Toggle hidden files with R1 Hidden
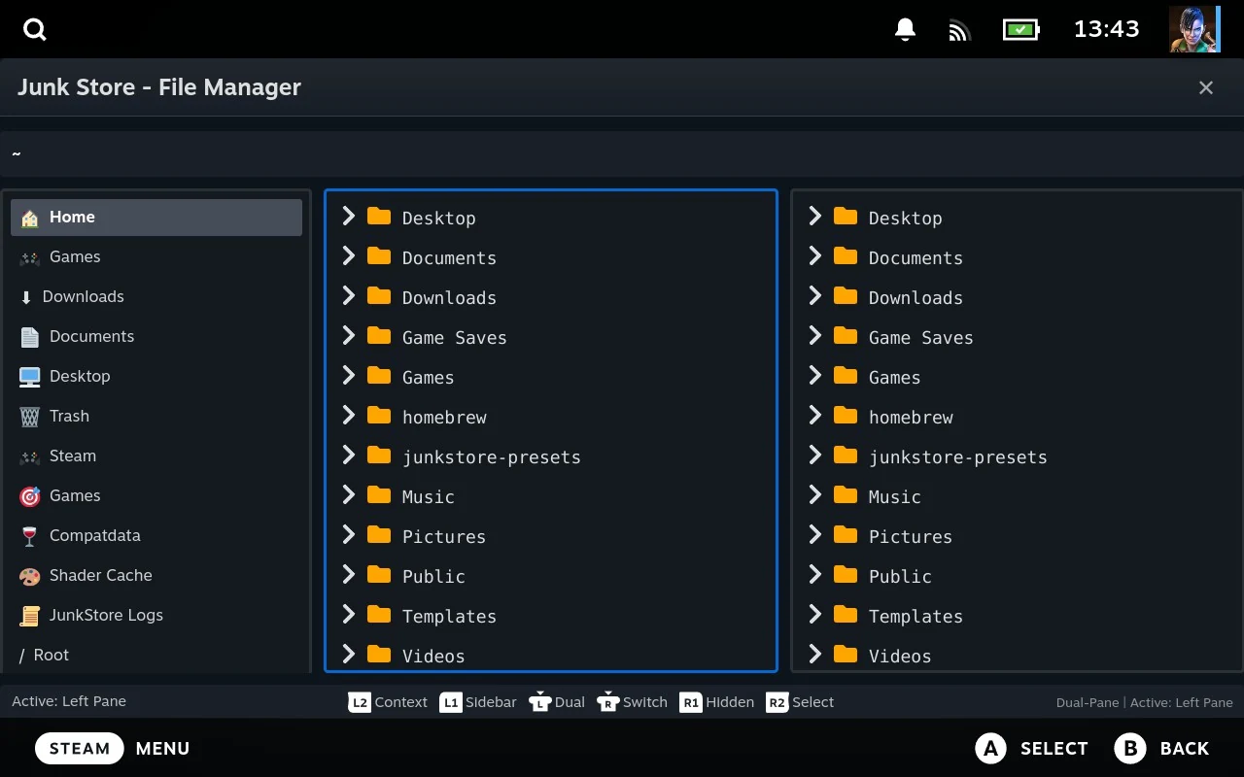 717,702
